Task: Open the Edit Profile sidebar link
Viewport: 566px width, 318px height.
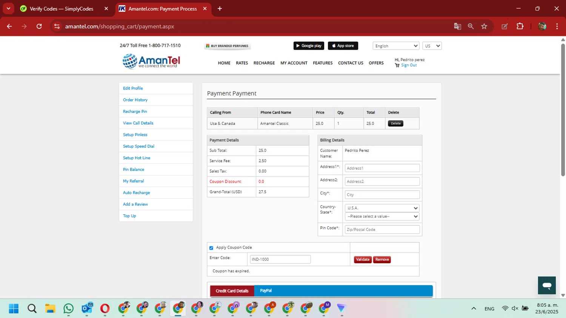Action: (x=133, y=88)
